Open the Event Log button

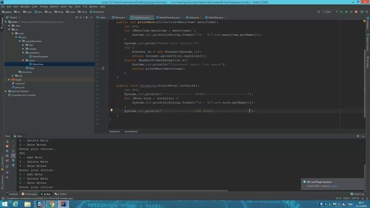[357, 194]
